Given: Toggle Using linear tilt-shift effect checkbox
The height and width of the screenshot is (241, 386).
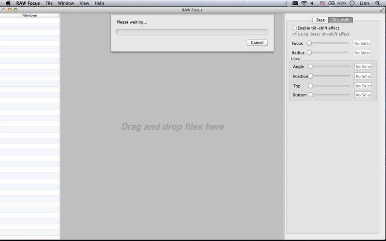Looking at the screenshot, I should click(294, 34).
